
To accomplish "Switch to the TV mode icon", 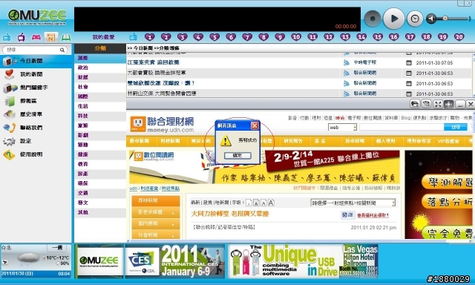I will 22,38.
